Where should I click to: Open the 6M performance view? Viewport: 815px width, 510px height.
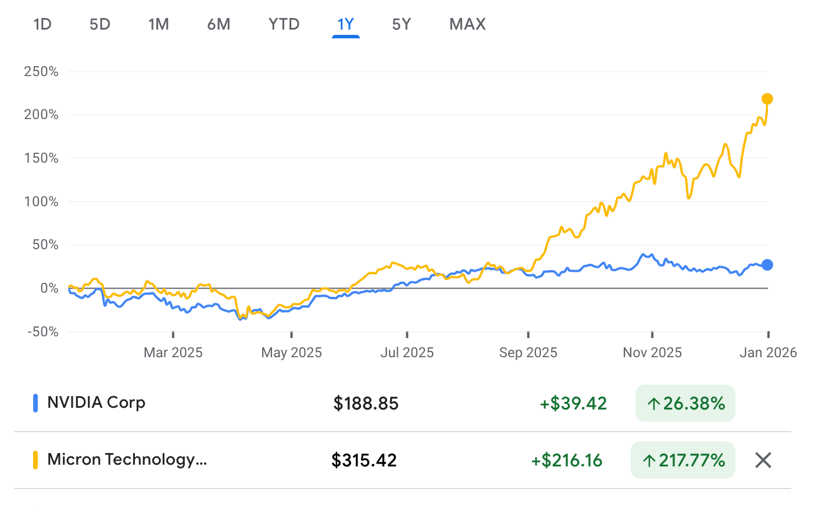point(219,24)
